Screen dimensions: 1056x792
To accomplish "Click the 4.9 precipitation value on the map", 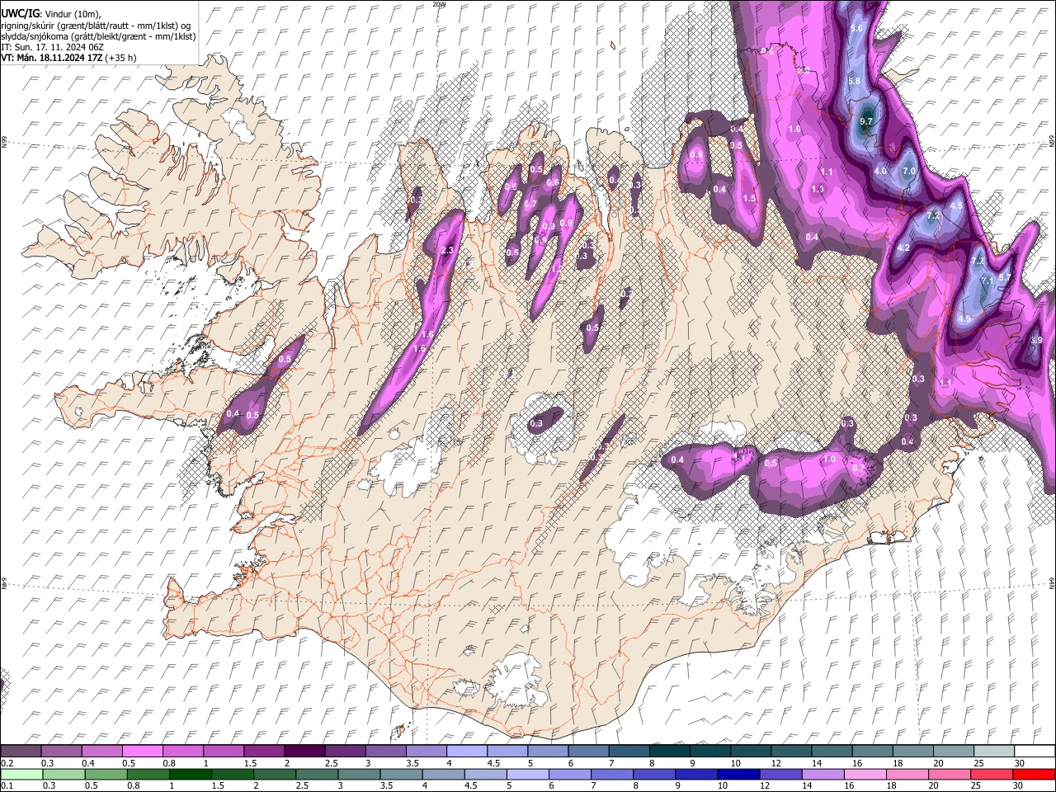I will pos(964,318).
